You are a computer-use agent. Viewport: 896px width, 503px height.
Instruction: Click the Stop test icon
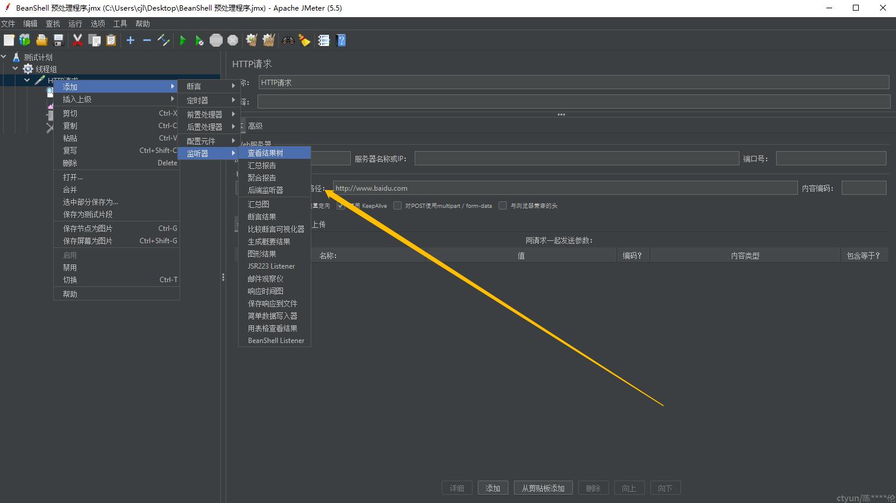click(216, 40)
